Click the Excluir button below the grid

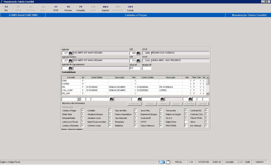click(x=177, y=104)
